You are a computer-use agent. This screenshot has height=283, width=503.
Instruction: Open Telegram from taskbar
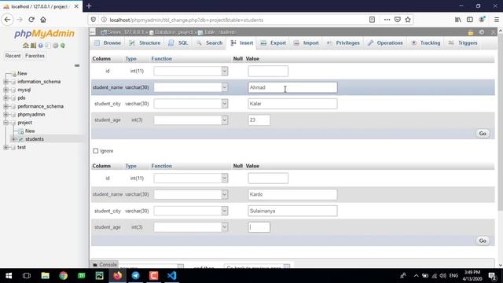point(136,276)
